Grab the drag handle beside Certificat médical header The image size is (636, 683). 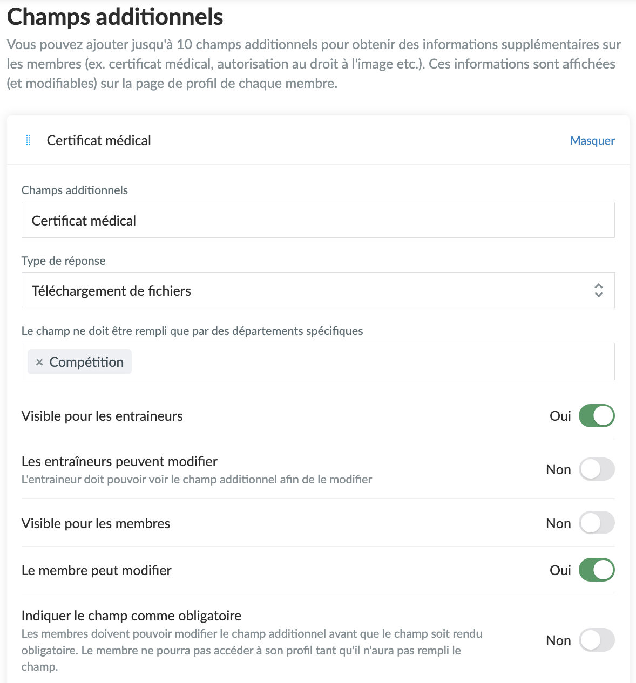pyautogui.click(x=28, y=140)
